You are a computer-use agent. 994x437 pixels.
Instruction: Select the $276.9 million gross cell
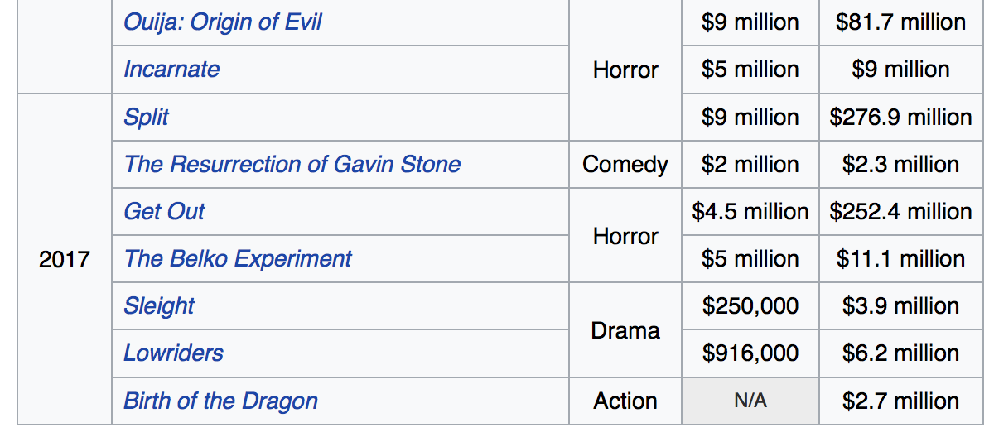coord(900,117)
